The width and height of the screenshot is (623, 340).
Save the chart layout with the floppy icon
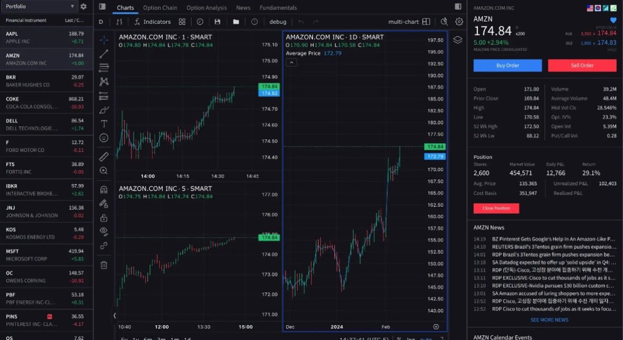click(x=218, y=22)
